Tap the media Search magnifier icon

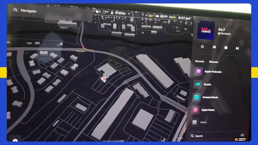[192, 136]
